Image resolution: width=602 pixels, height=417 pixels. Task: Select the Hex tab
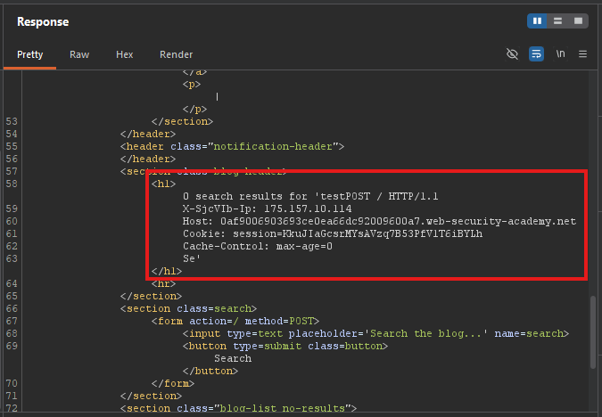[x=124, y=54]
